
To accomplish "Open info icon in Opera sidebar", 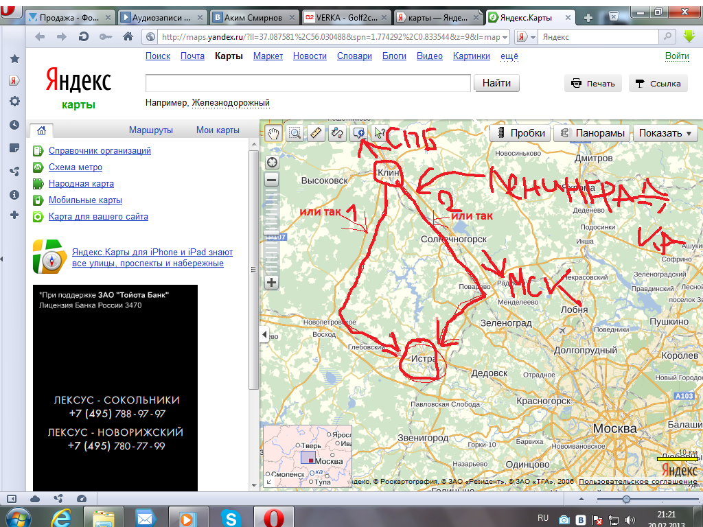I will click(14, 194).
